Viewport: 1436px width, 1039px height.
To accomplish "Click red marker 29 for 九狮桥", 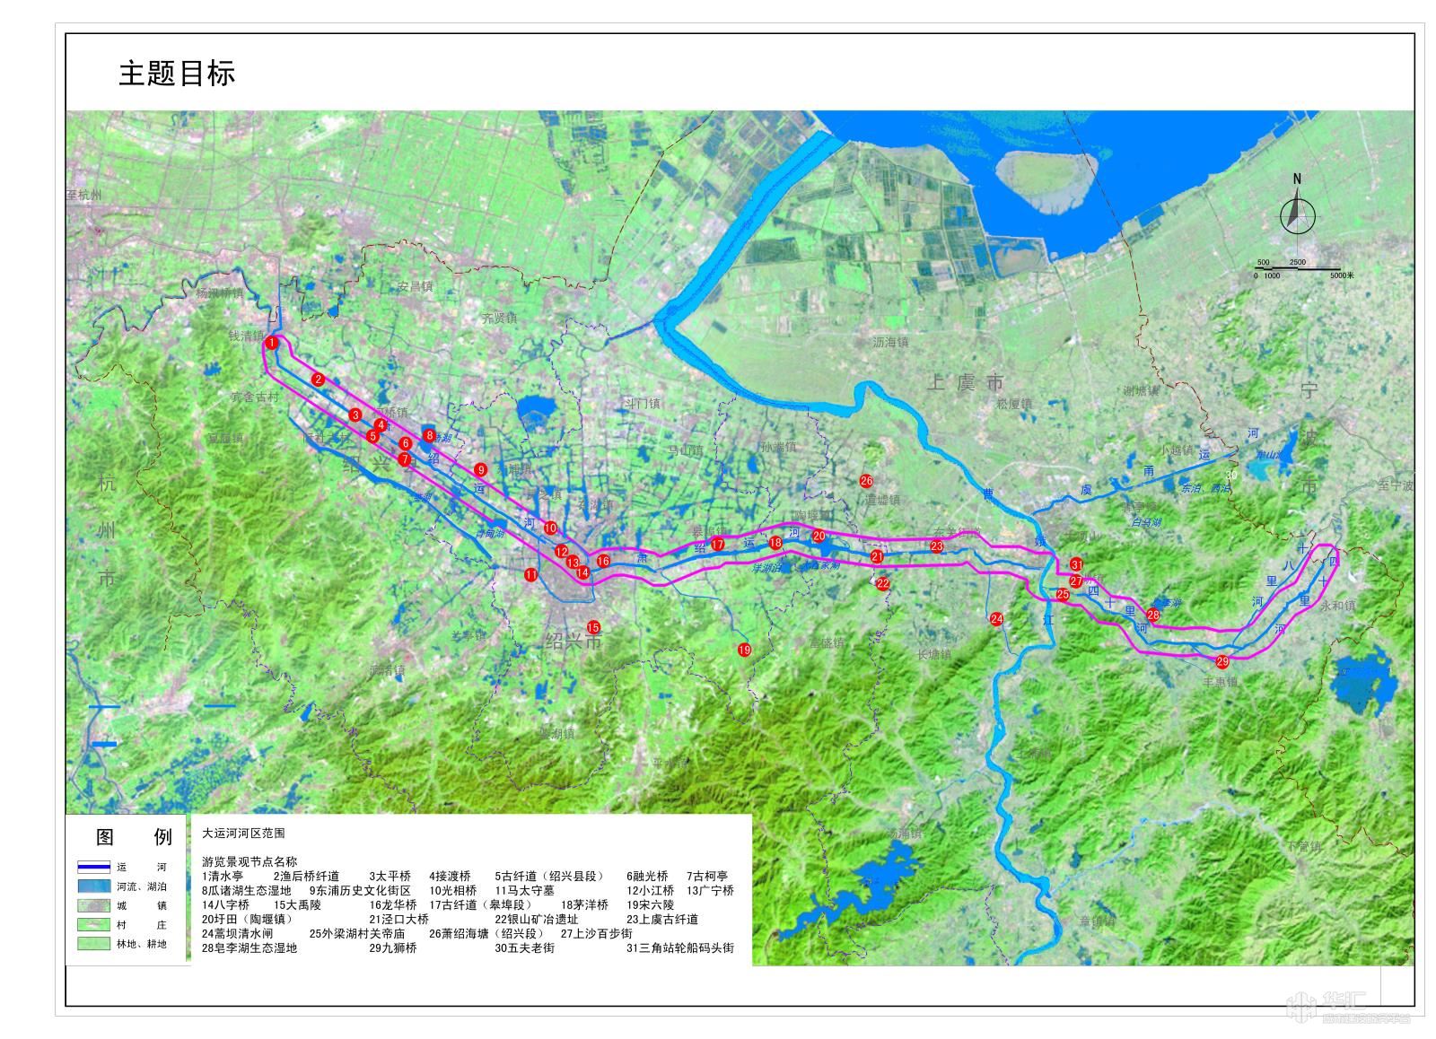I will click(1222, 661).
